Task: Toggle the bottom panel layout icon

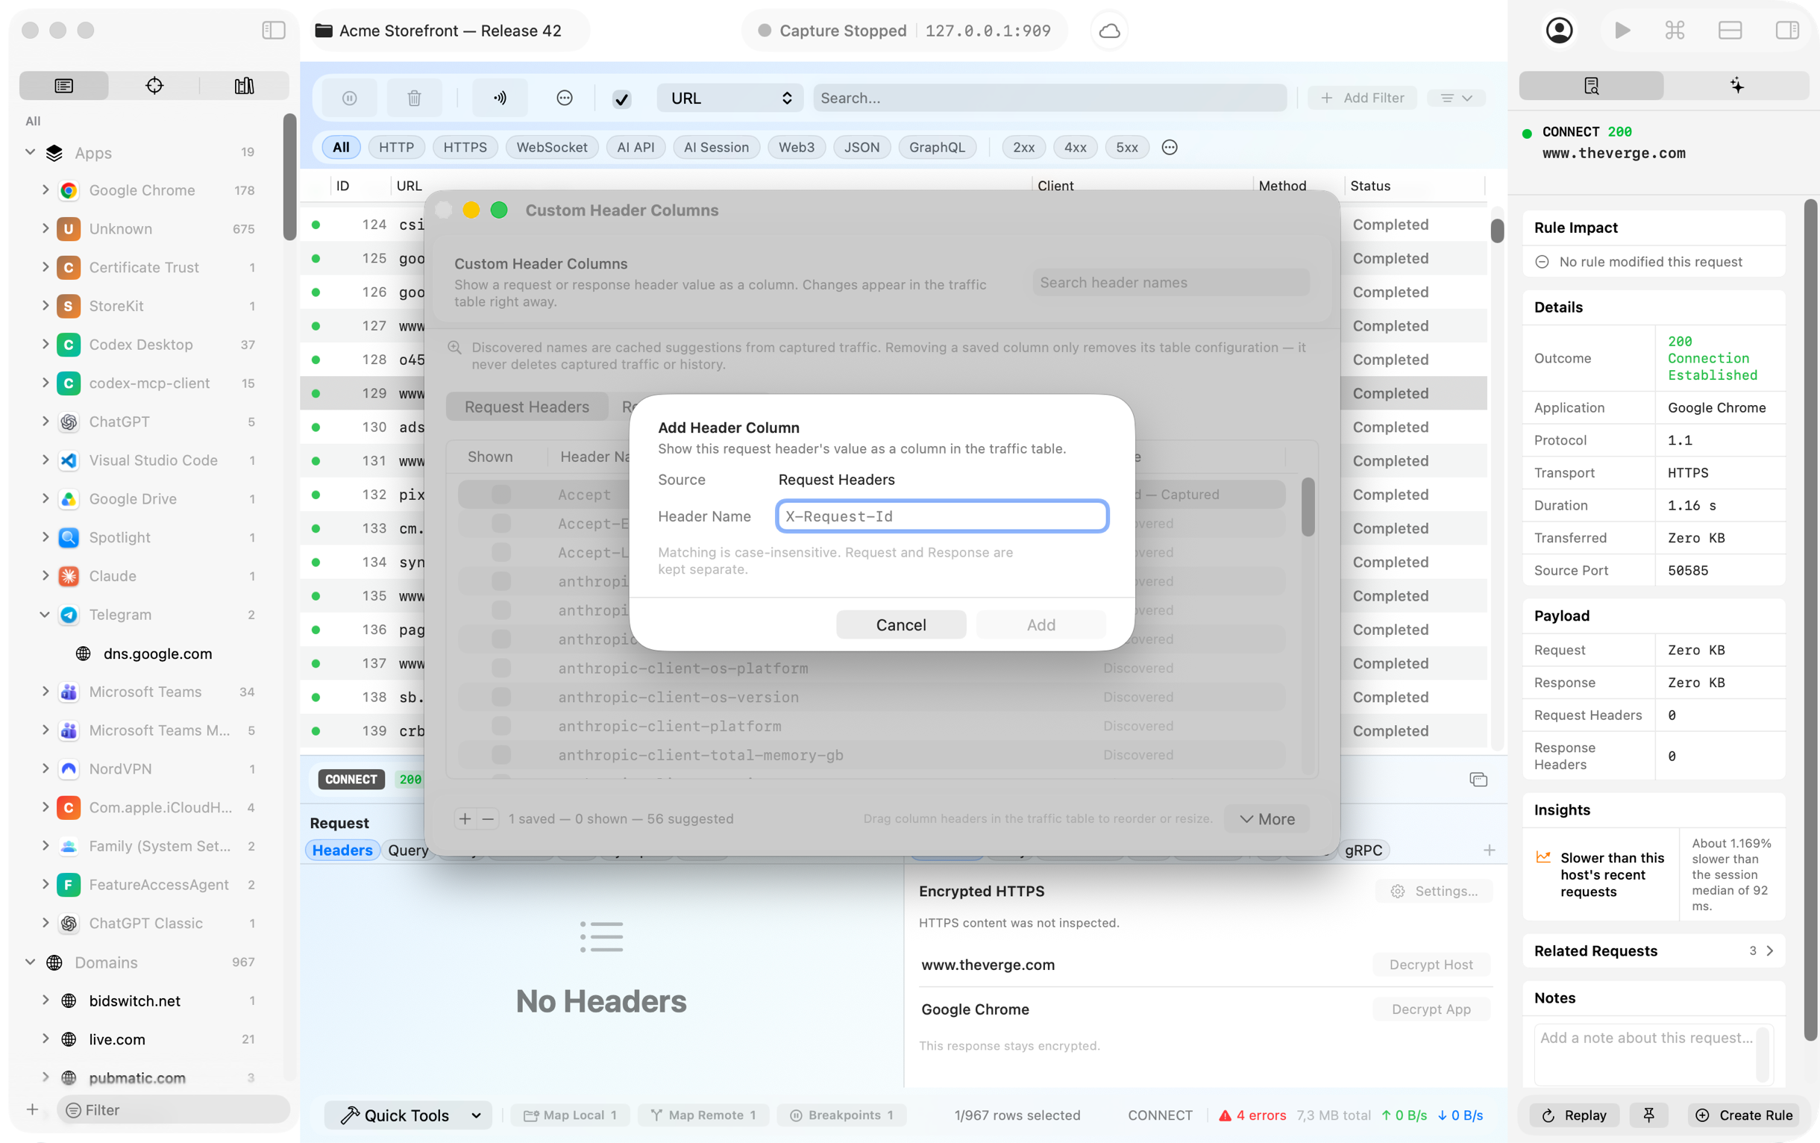Action: (x=1730, y=31)
